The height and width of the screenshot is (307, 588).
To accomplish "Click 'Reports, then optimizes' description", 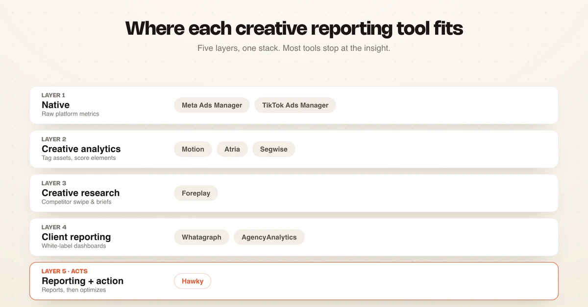I will coord(73,290).
